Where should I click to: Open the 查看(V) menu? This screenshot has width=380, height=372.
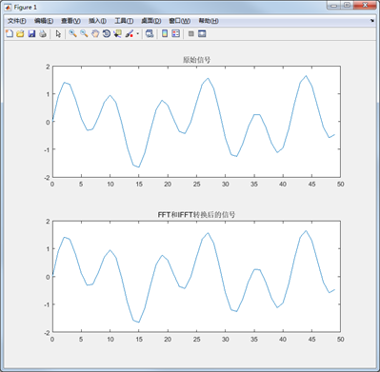[x=70, y=21]
